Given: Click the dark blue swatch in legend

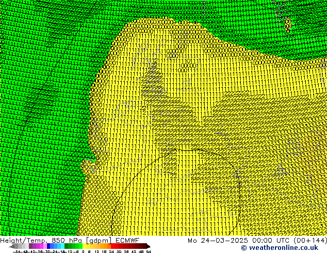Looking at the screenshot, I should coord(48,246).
